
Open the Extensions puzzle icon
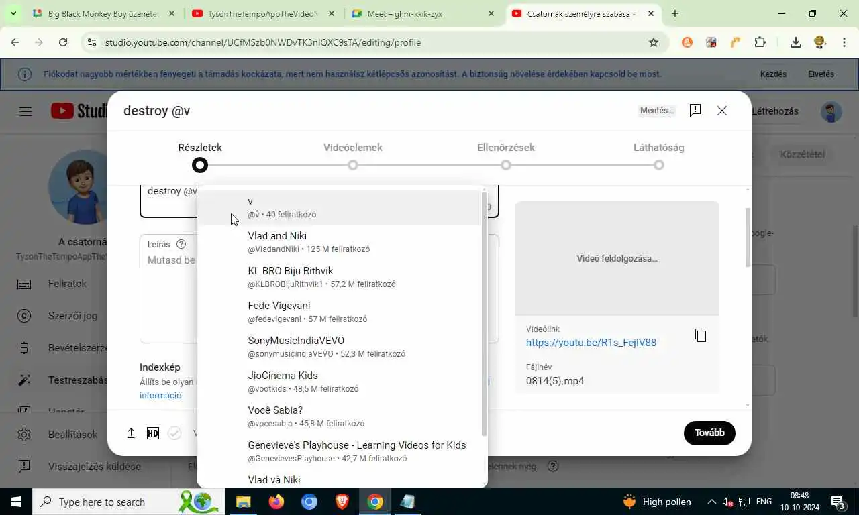760,42
